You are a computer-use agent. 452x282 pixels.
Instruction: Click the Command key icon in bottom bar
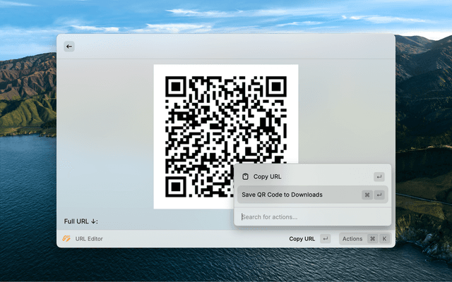coord(372,239)
